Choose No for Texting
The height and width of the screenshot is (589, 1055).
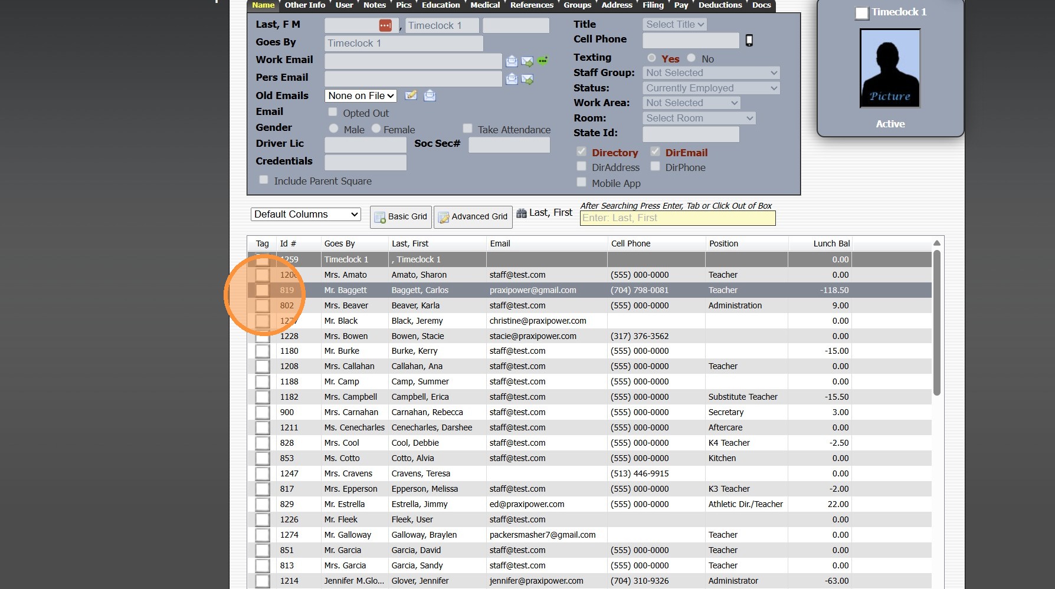tap(691, 58)
